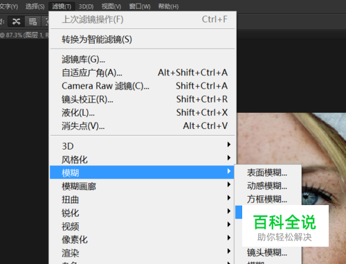Viewport: 346px width, 264px height.
Task: Open the 3D(D) menu
Action: (86, 6)
